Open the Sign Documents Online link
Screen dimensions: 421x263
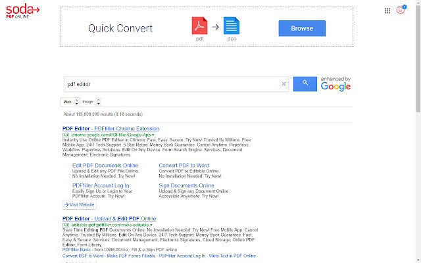[x=187, y=185]
